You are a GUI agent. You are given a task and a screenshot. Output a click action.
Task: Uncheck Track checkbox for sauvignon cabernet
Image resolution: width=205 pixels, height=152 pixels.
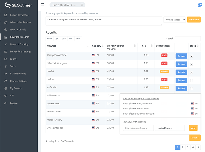coord(191,56)
